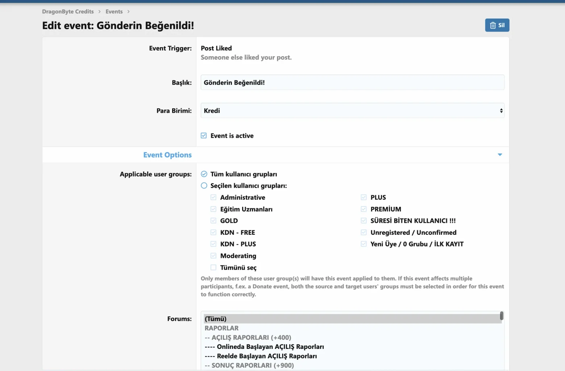Toggle SÜRESİ BİTEN KULLANICI checkbox

click(x=363, y=221)
